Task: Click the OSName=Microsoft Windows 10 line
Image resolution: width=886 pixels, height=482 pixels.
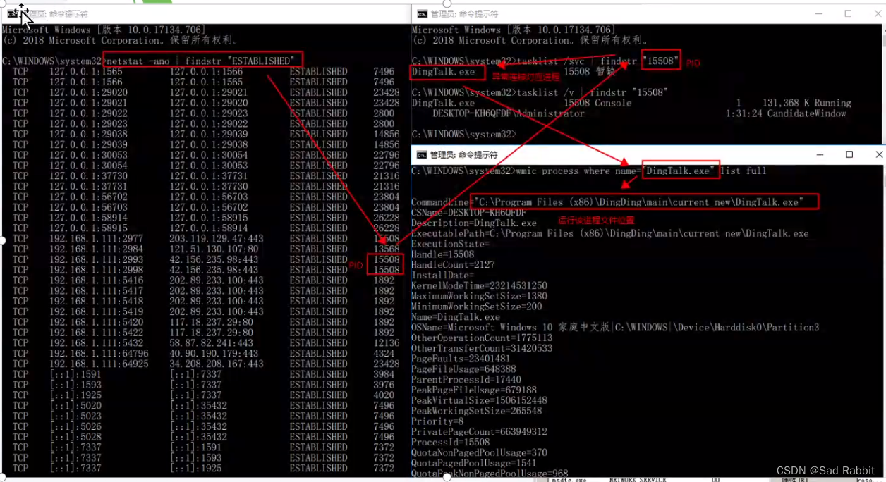Action: coord(615,327)
